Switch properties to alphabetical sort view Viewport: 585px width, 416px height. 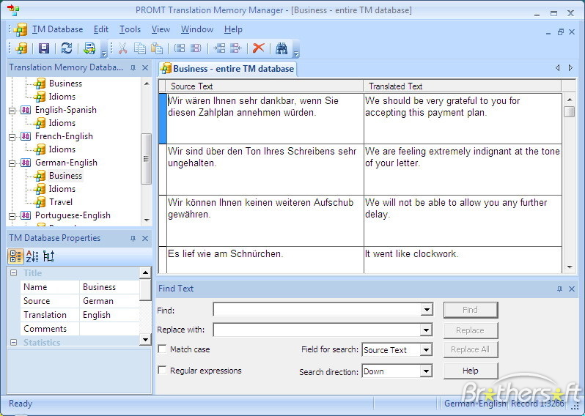pos(32,256)
